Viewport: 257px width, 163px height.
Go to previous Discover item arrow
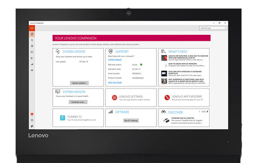200,112
